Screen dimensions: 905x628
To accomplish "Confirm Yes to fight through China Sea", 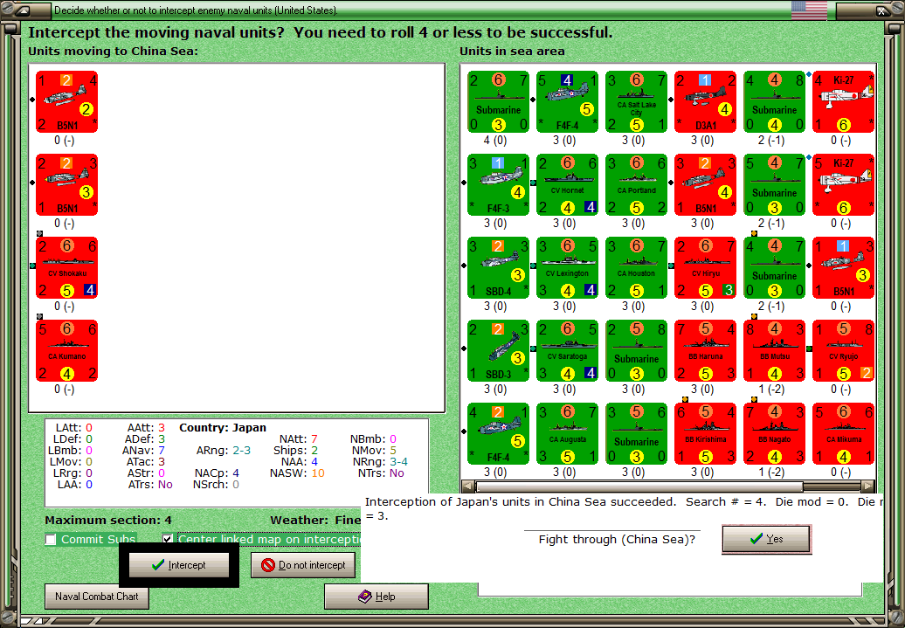I will [x=766, y=539].
